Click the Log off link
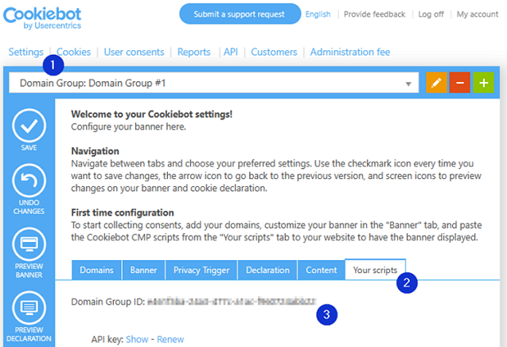 [431, 14]
